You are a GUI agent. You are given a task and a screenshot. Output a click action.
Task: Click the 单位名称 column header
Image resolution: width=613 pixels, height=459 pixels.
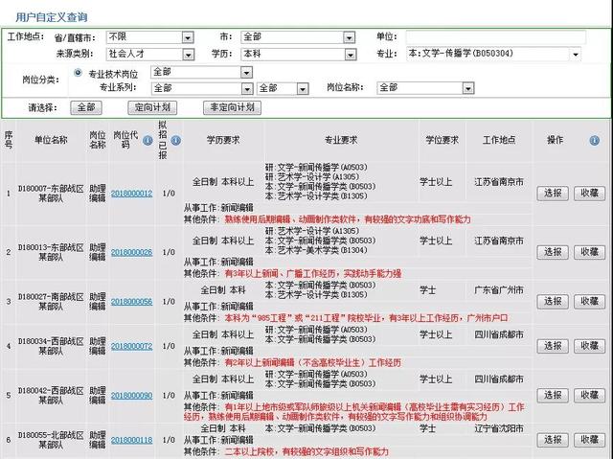(51, 140)
